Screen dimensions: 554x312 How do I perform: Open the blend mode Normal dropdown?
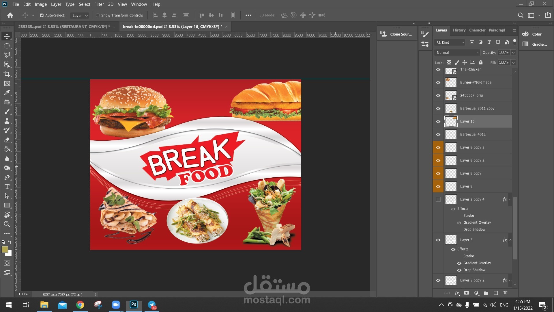[x=457, y=53]
